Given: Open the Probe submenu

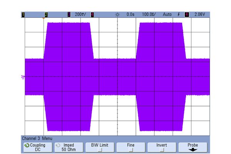Looking at the screenshot, I should click(192, 147).
